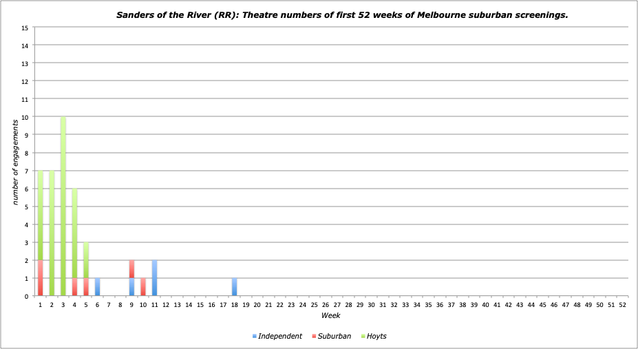
Task: Click the red top segment at week 9
Action: (x=131, y=269)
